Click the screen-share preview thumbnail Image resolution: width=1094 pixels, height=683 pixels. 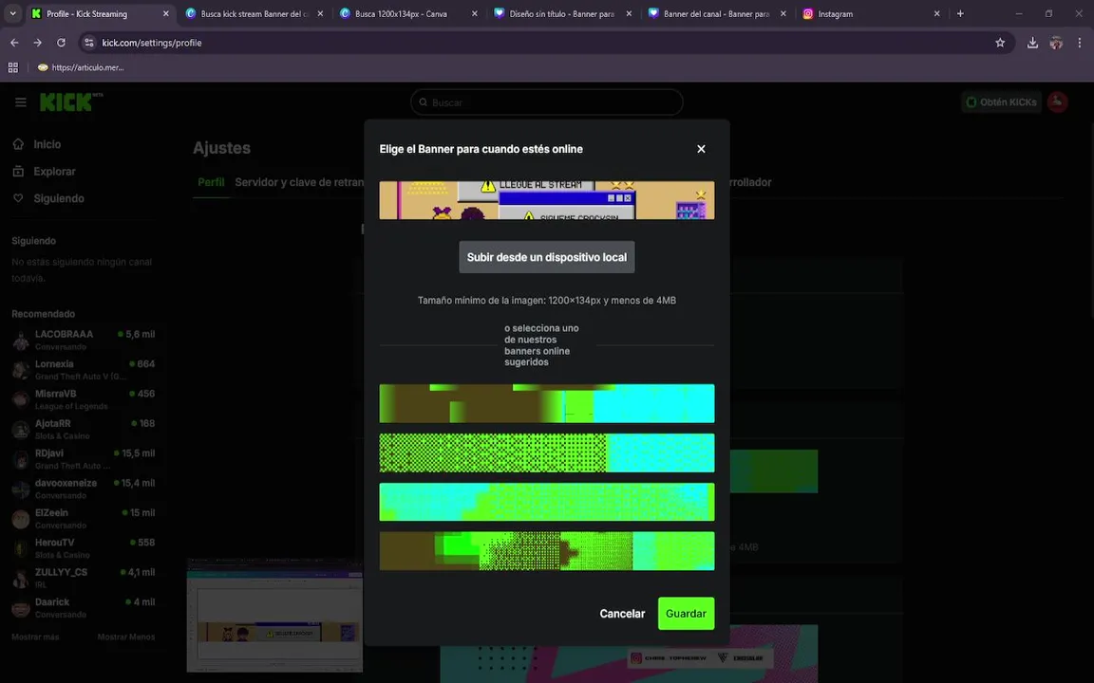pos(274,616)
